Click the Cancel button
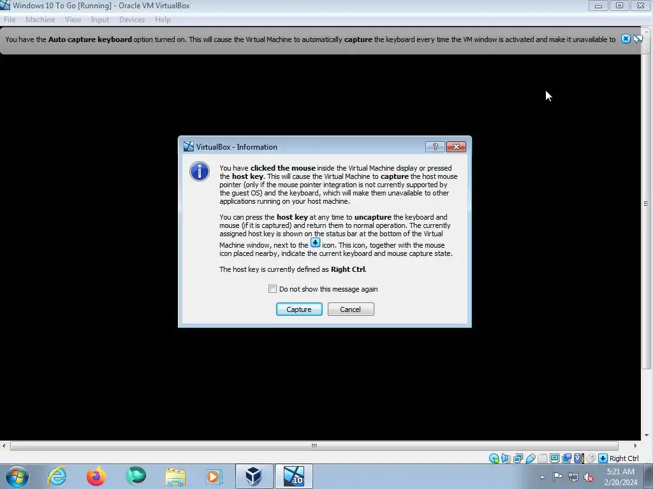Screen dimensions: 653x489 pos(351,309)
